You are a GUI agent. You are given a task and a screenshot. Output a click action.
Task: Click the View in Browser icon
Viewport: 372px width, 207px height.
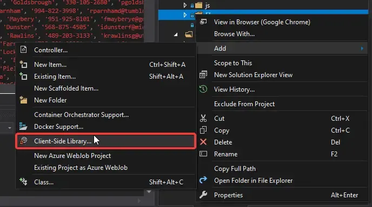203,22
